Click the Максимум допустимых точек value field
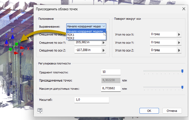Screen dimensions: 192x120 click(x=111, y=88)
